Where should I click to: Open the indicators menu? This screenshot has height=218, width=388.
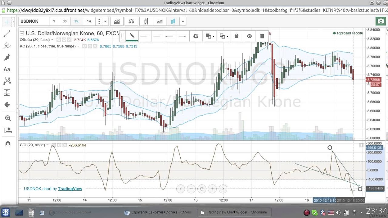click(116, 21)
